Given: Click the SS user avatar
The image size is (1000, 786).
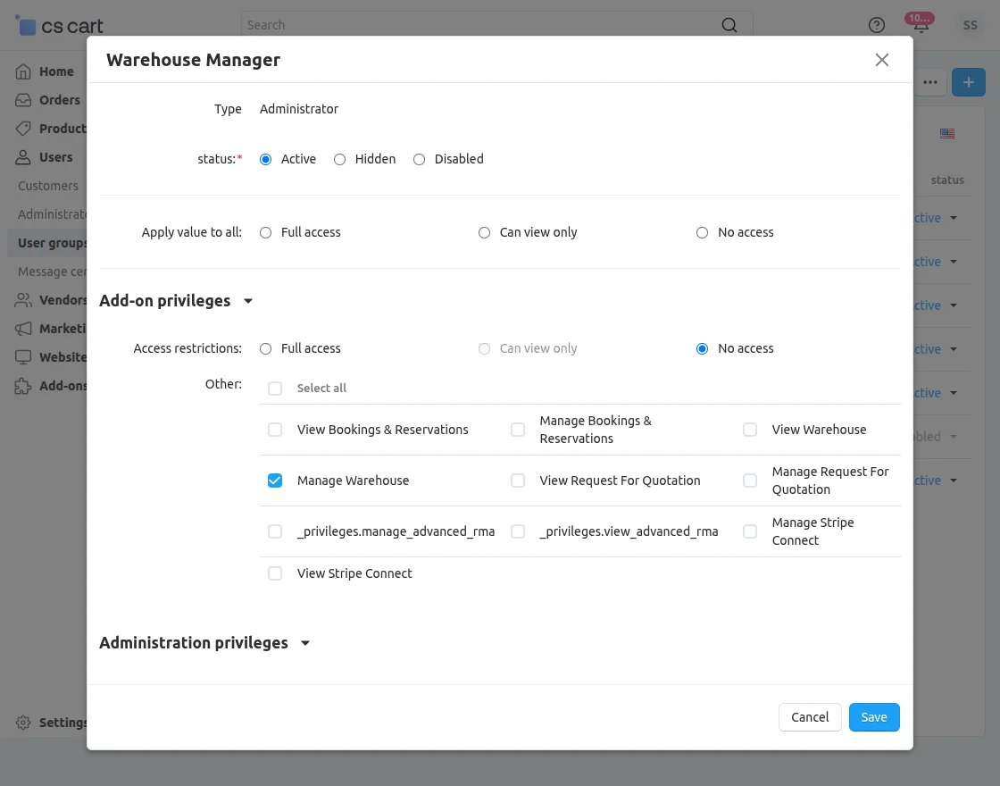Looking at the screenshot, I should (970, 25).
